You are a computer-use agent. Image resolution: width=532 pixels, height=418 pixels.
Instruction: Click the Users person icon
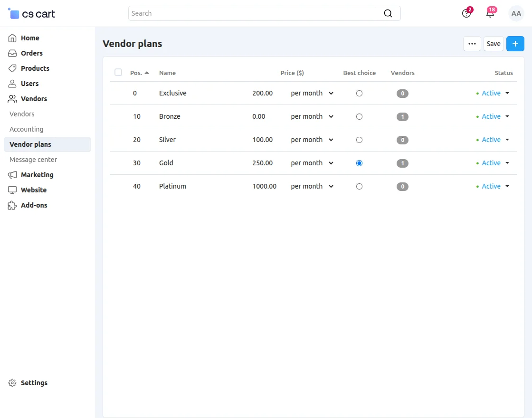tap(12, 84)
